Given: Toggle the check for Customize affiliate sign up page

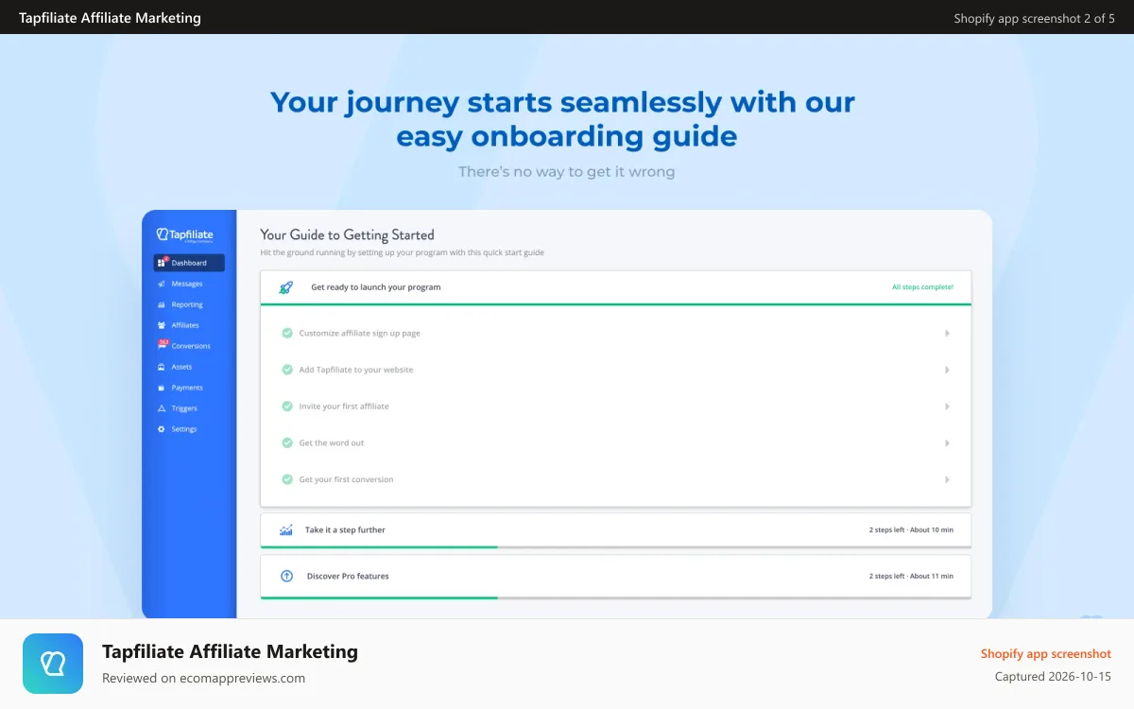Looking at the screenshot, I should click(287, 333).
